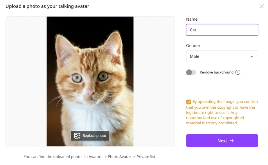
Task: Click the Gender field label
Action: point(193,46)
